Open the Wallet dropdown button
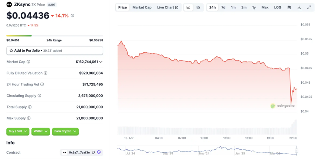Screen dimensions: 318x160 click(x=41, y=131)
